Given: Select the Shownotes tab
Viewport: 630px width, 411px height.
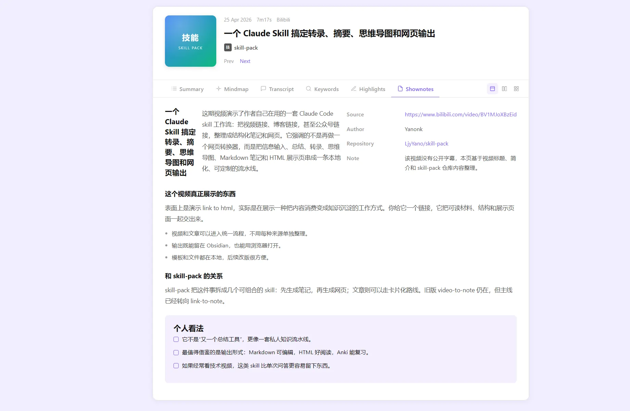Looking at the screenshot, I should 415,89.
